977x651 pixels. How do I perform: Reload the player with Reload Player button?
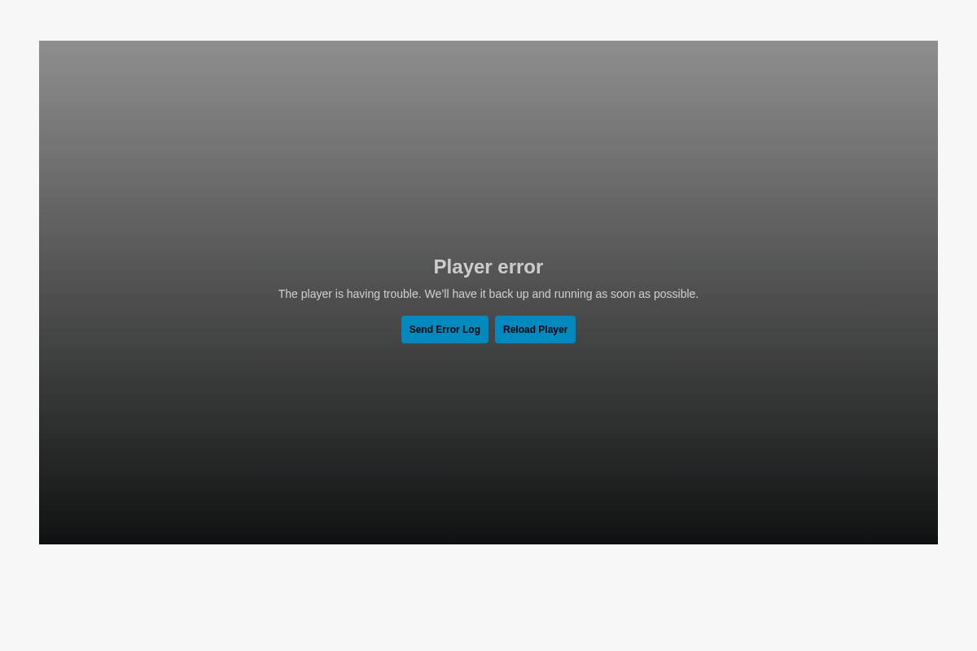[x=535, y=330]
